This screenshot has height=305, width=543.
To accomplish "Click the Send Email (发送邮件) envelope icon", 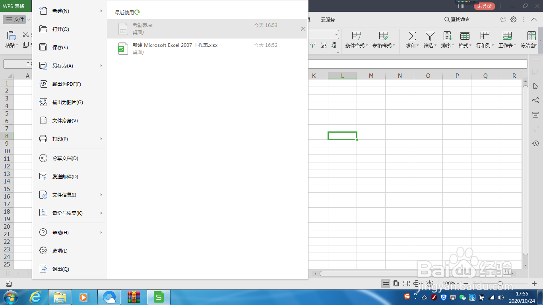I will pyautogui.click(x=43, y=177).
